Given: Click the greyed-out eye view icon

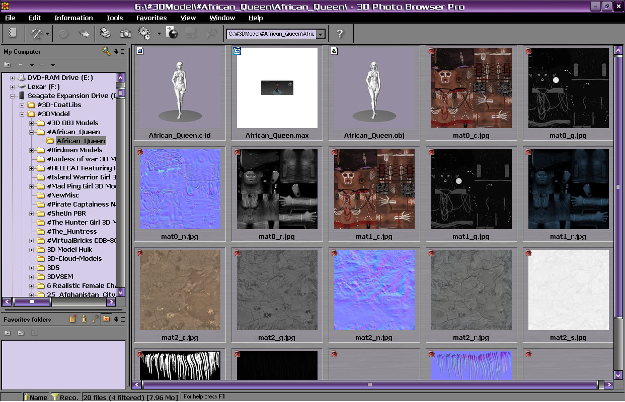Looking at the screenshot, I should click(x=63, y=34).
